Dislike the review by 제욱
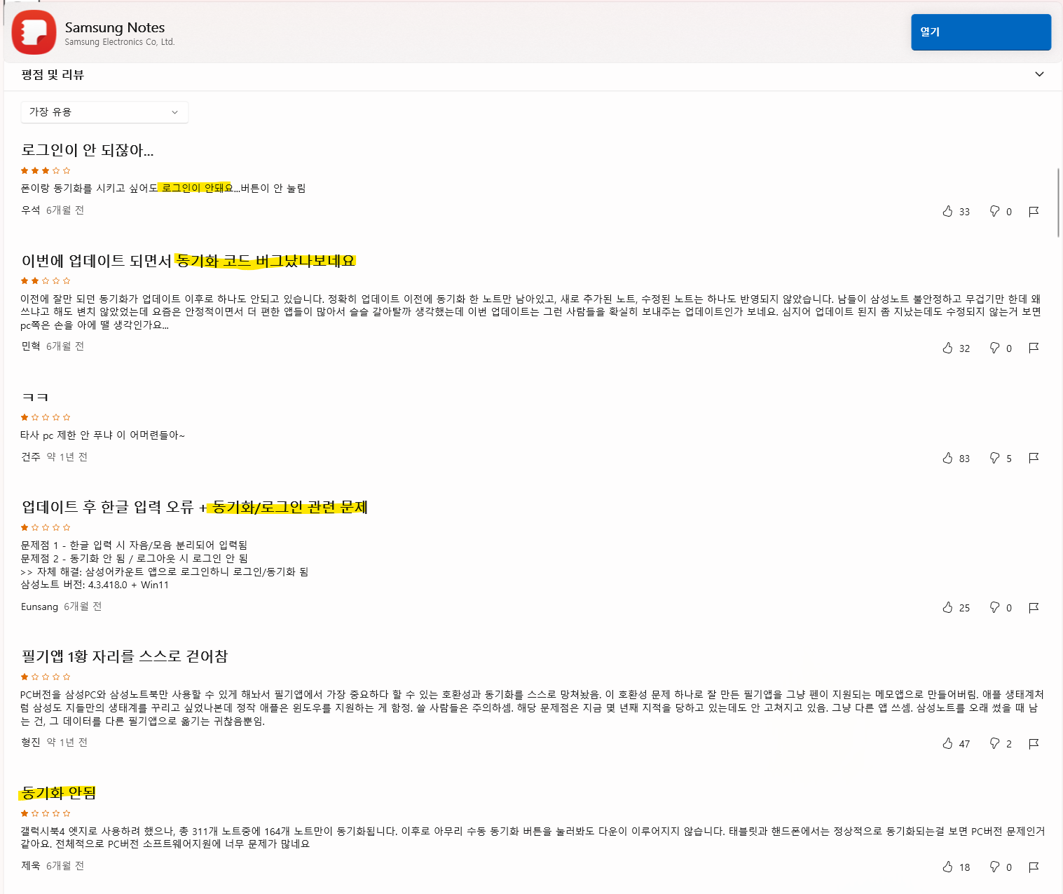The height and width of the screenshot is (894, 1063). pyautogui.click(x=994, y=867)
